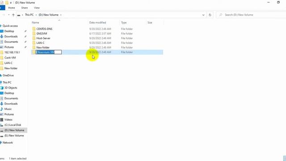Viewport: 286px width, 161px height.
Task: Select This PC in the address breadcrumb
Action: tap(29, 15)
